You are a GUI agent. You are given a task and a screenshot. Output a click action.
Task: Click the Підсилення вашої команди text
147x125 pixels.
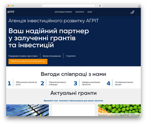[57, 83]
